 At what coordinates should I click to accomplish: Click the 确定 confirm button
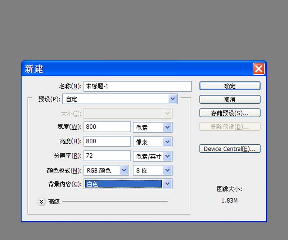(x=230, y=86)
